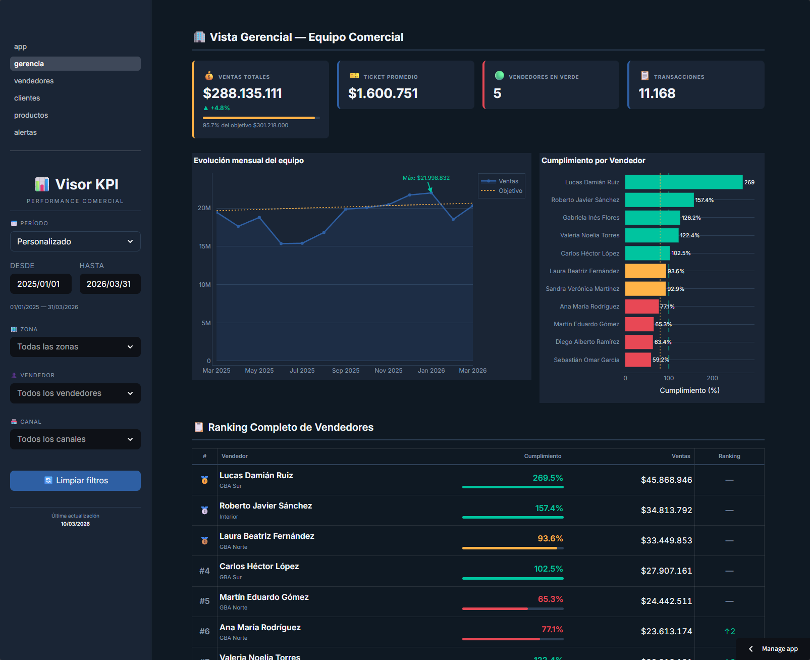Click the $24.442.511 sales value
This screenshot has width=810, height=660.
(x=666, y=601)
